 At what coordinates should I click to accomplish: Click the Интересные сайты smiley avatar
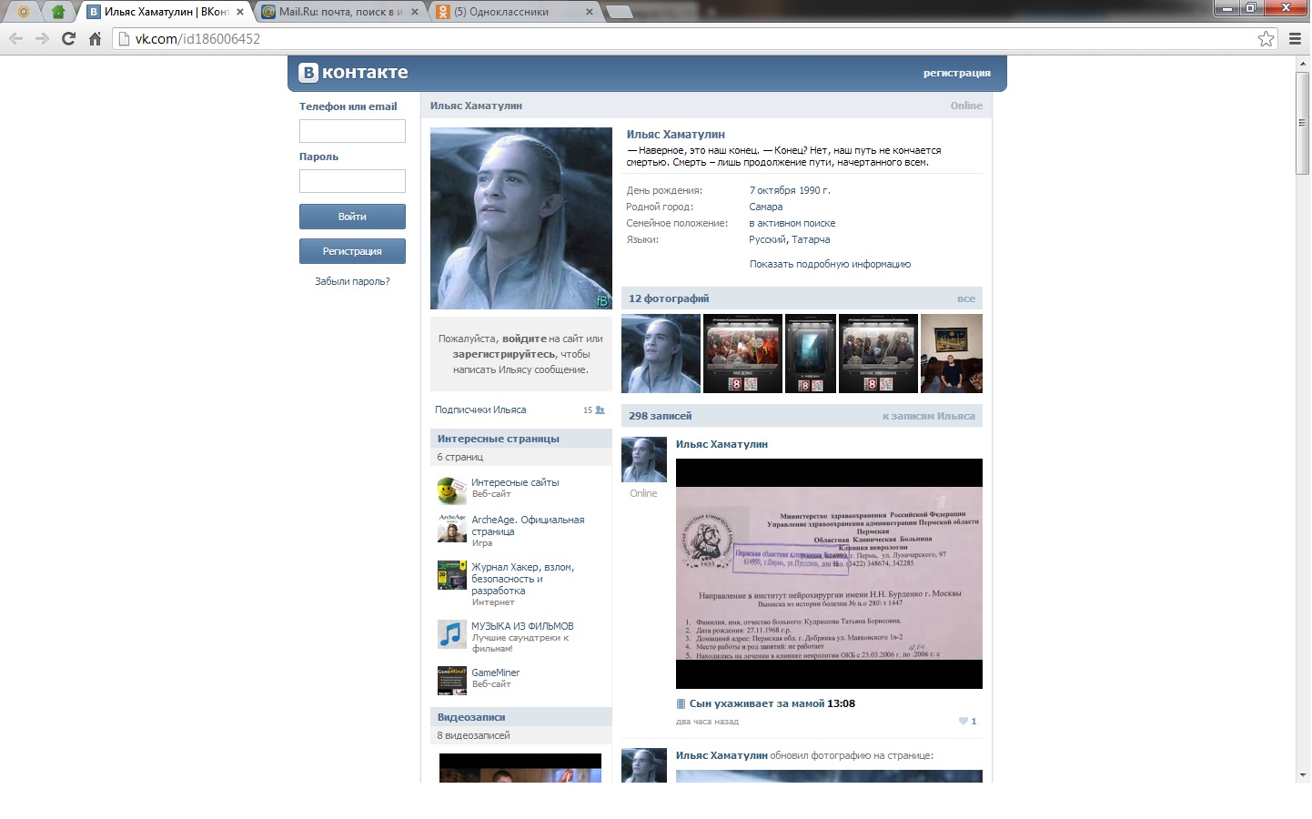452,490
